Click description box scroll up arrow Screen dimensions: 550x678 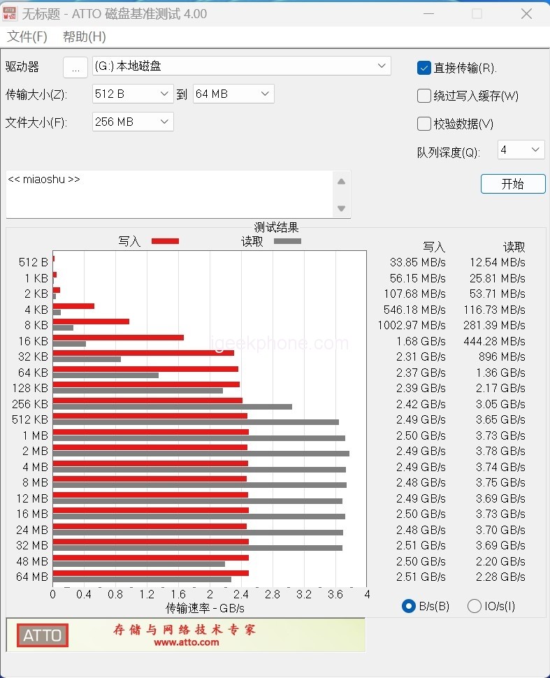point(341,182)
